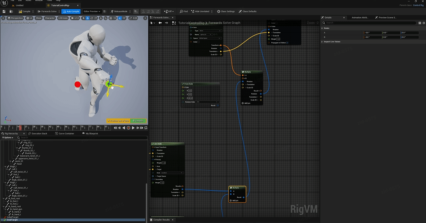Collapse the thigh_l bone in the hierarchy

click(x=6, y=166)
